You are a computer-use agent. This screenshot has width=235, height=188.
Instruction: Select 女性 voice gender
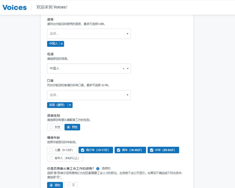(55, 127)
